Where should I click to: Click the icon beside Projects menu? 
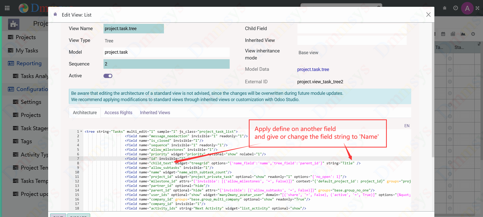pos(11,37)
